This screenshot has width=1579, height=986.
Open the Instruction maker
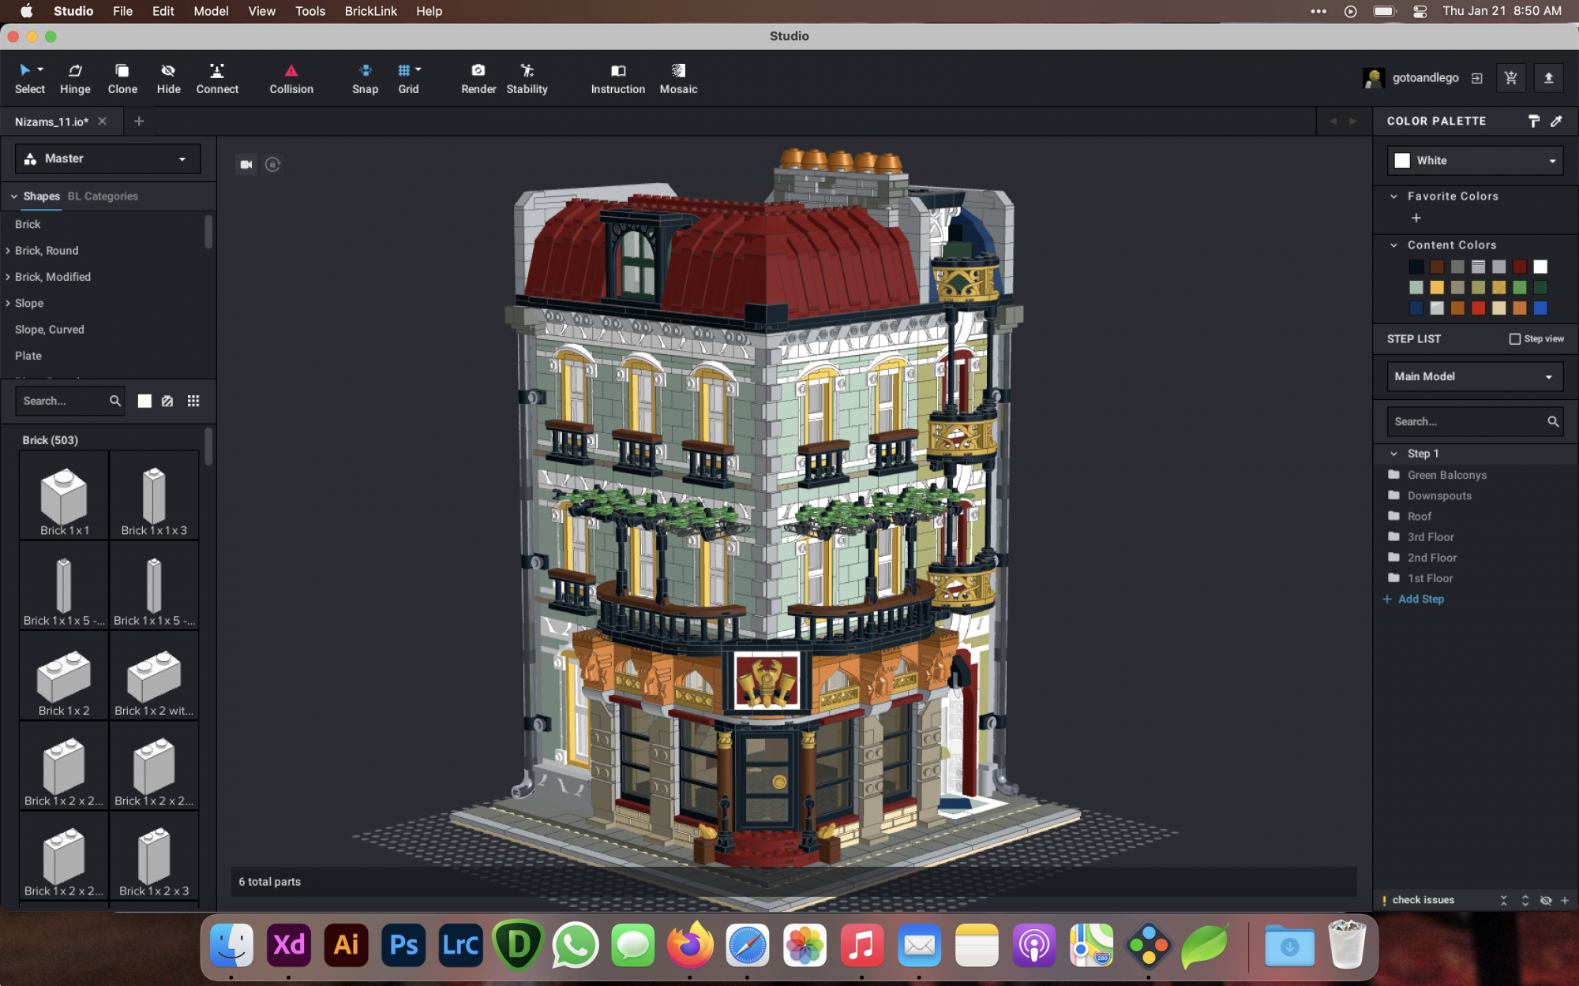point(617,78)
